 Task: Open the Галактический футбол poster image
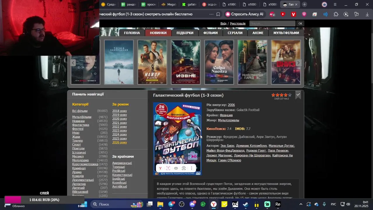click(177, 139)
